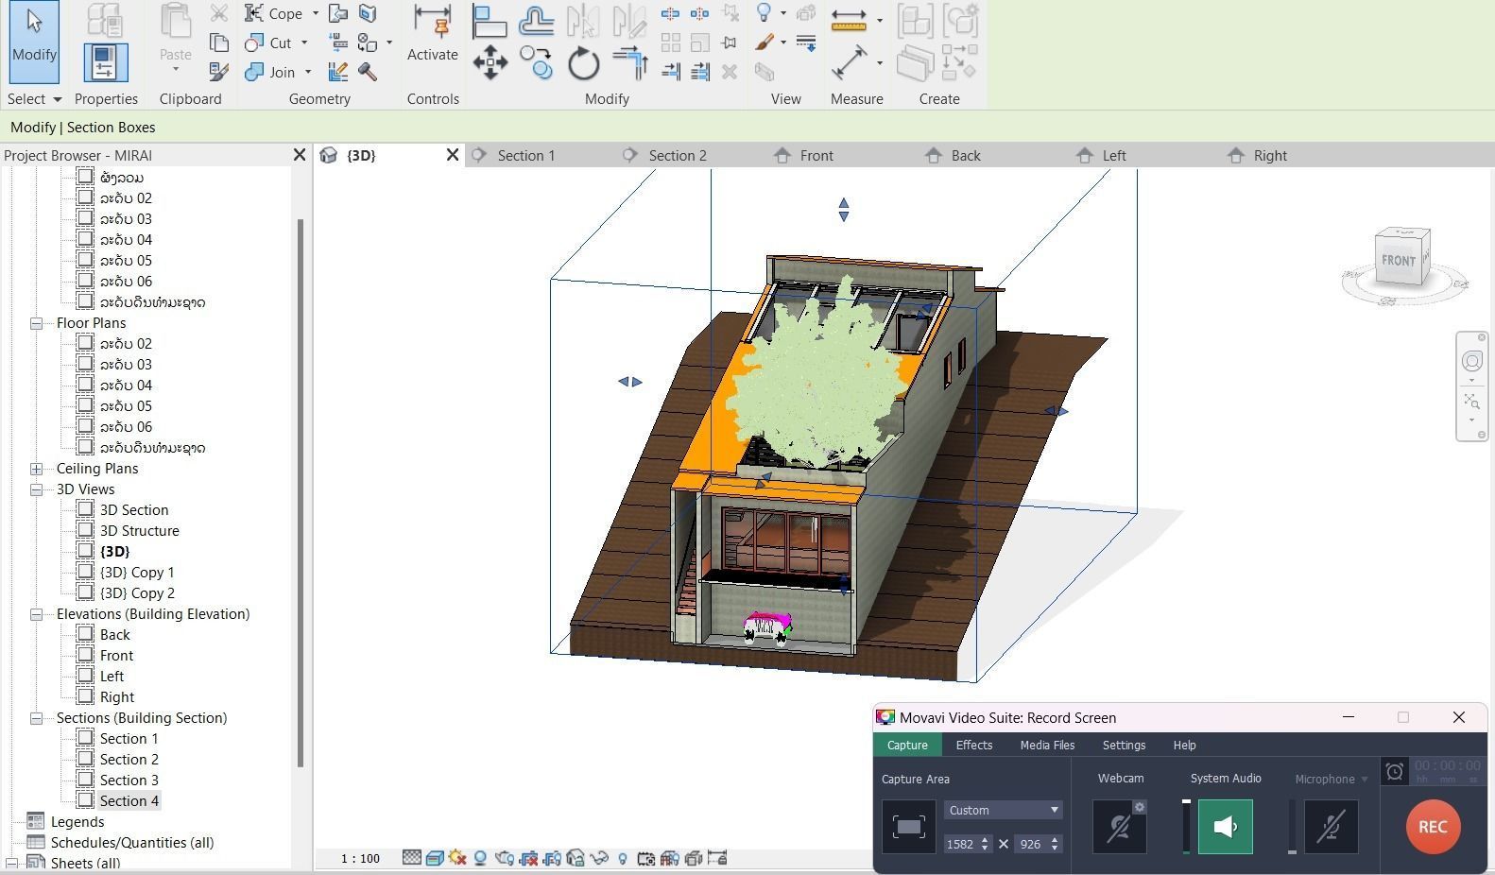Viewport: 1495px width, 875px height.
Task: Click the Copy to Clipboard icon
Action: [x=218, y=43]
